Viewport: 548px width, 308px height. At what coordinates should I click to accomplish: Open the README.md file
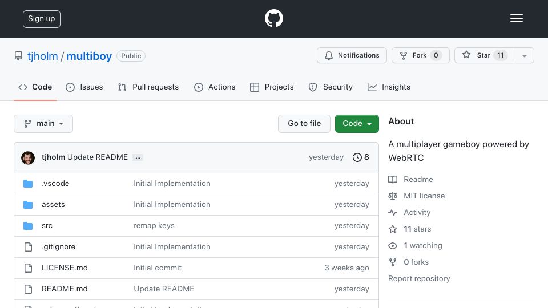pyautogui.click(x=65, y=289)
